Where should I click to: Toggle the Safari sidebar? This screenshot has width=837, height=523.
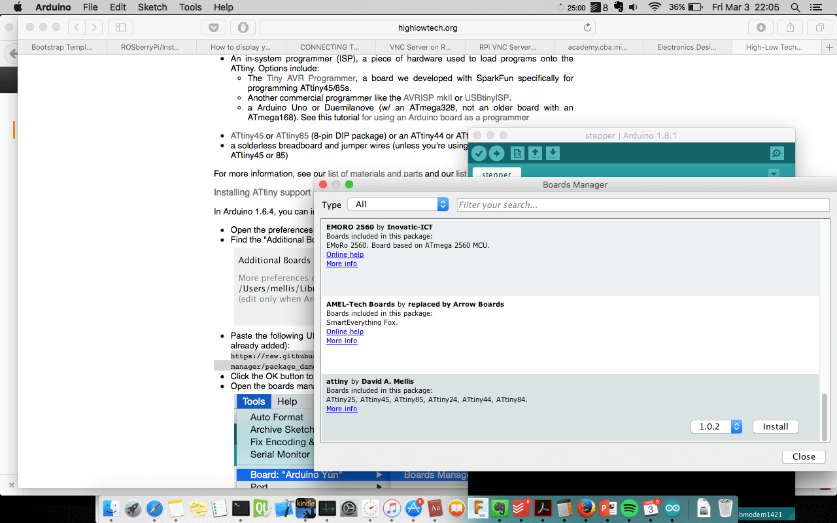point(120,27)
